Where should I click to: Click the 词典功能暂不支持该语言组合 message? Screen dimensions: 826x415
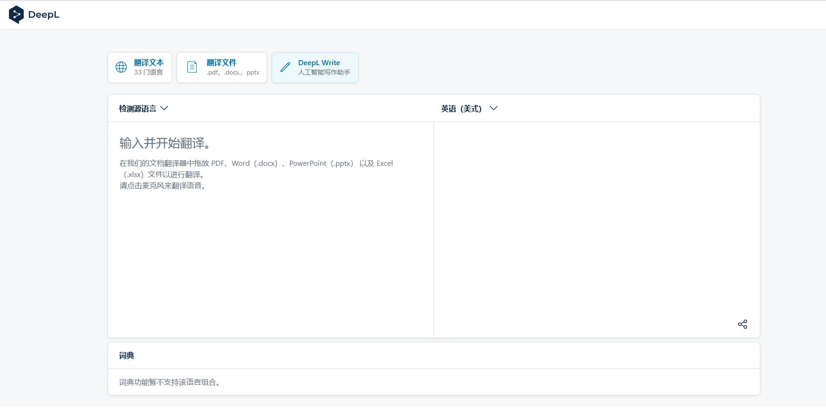coord(170,382)
